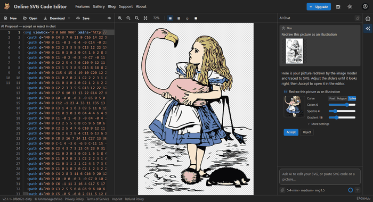Click the UnmanagedVisio copyright link
This screenshot has width=373, height=202.
tap(48, 199)
